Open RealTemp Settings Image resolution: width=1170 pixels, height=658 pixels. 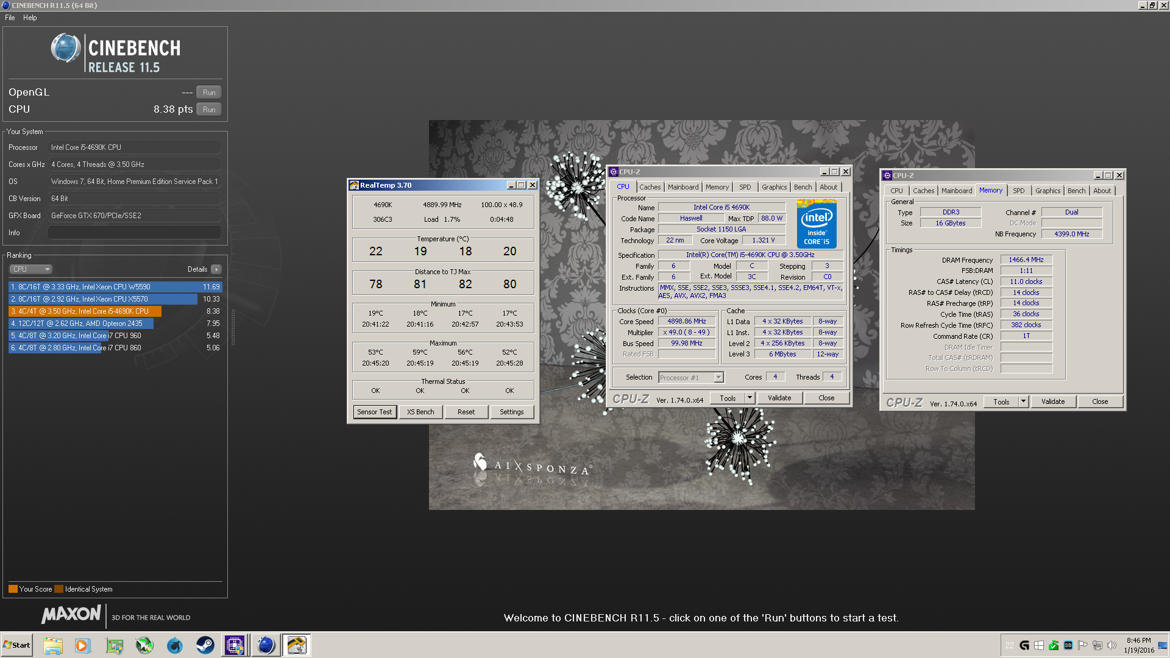(x=512, y=412)
